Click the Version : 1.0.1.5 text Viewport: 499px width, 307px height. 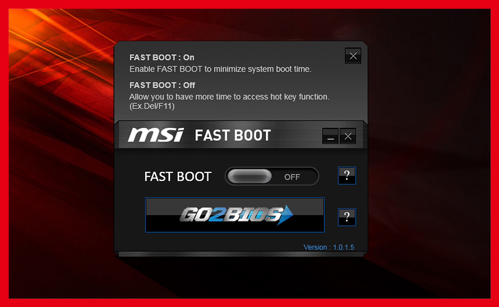click(329, 247)
